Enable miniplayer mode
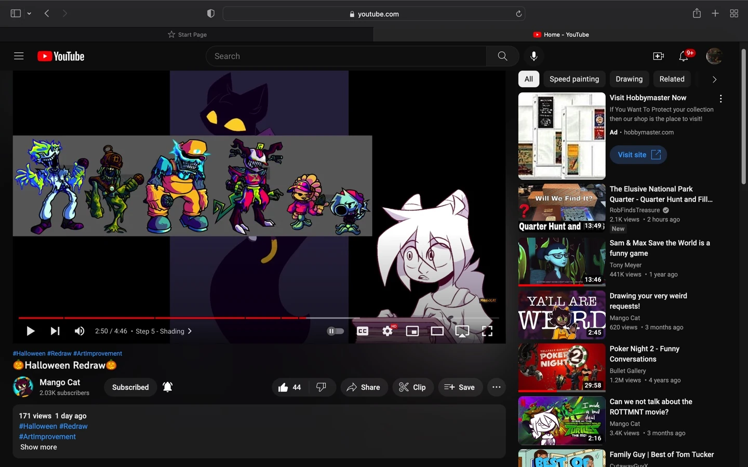Image resolution: width=748 pixels, height=467 pixels. coord(412,331)
